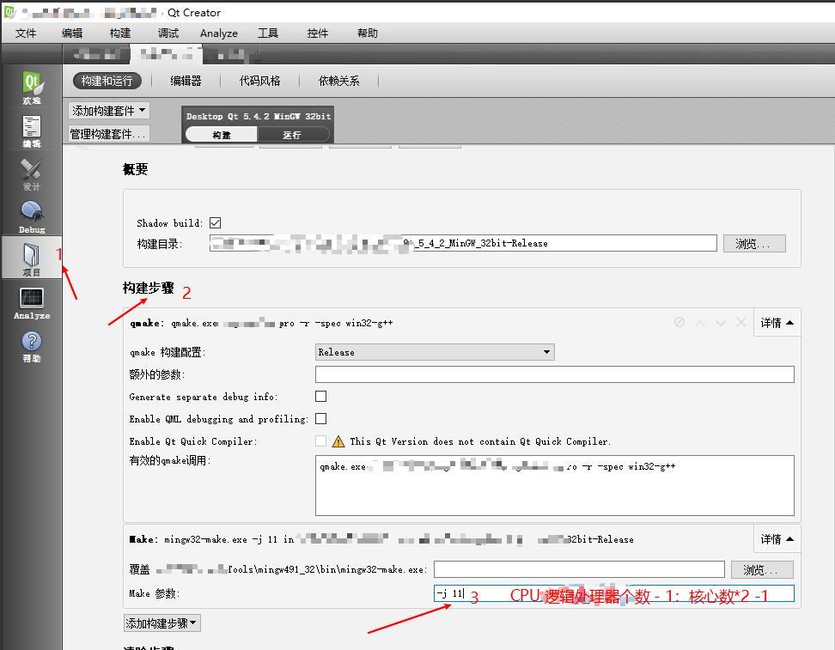Screen dimensions: 835x650
Task: Open Design mode in sidebar
Action: coord(32,174)
